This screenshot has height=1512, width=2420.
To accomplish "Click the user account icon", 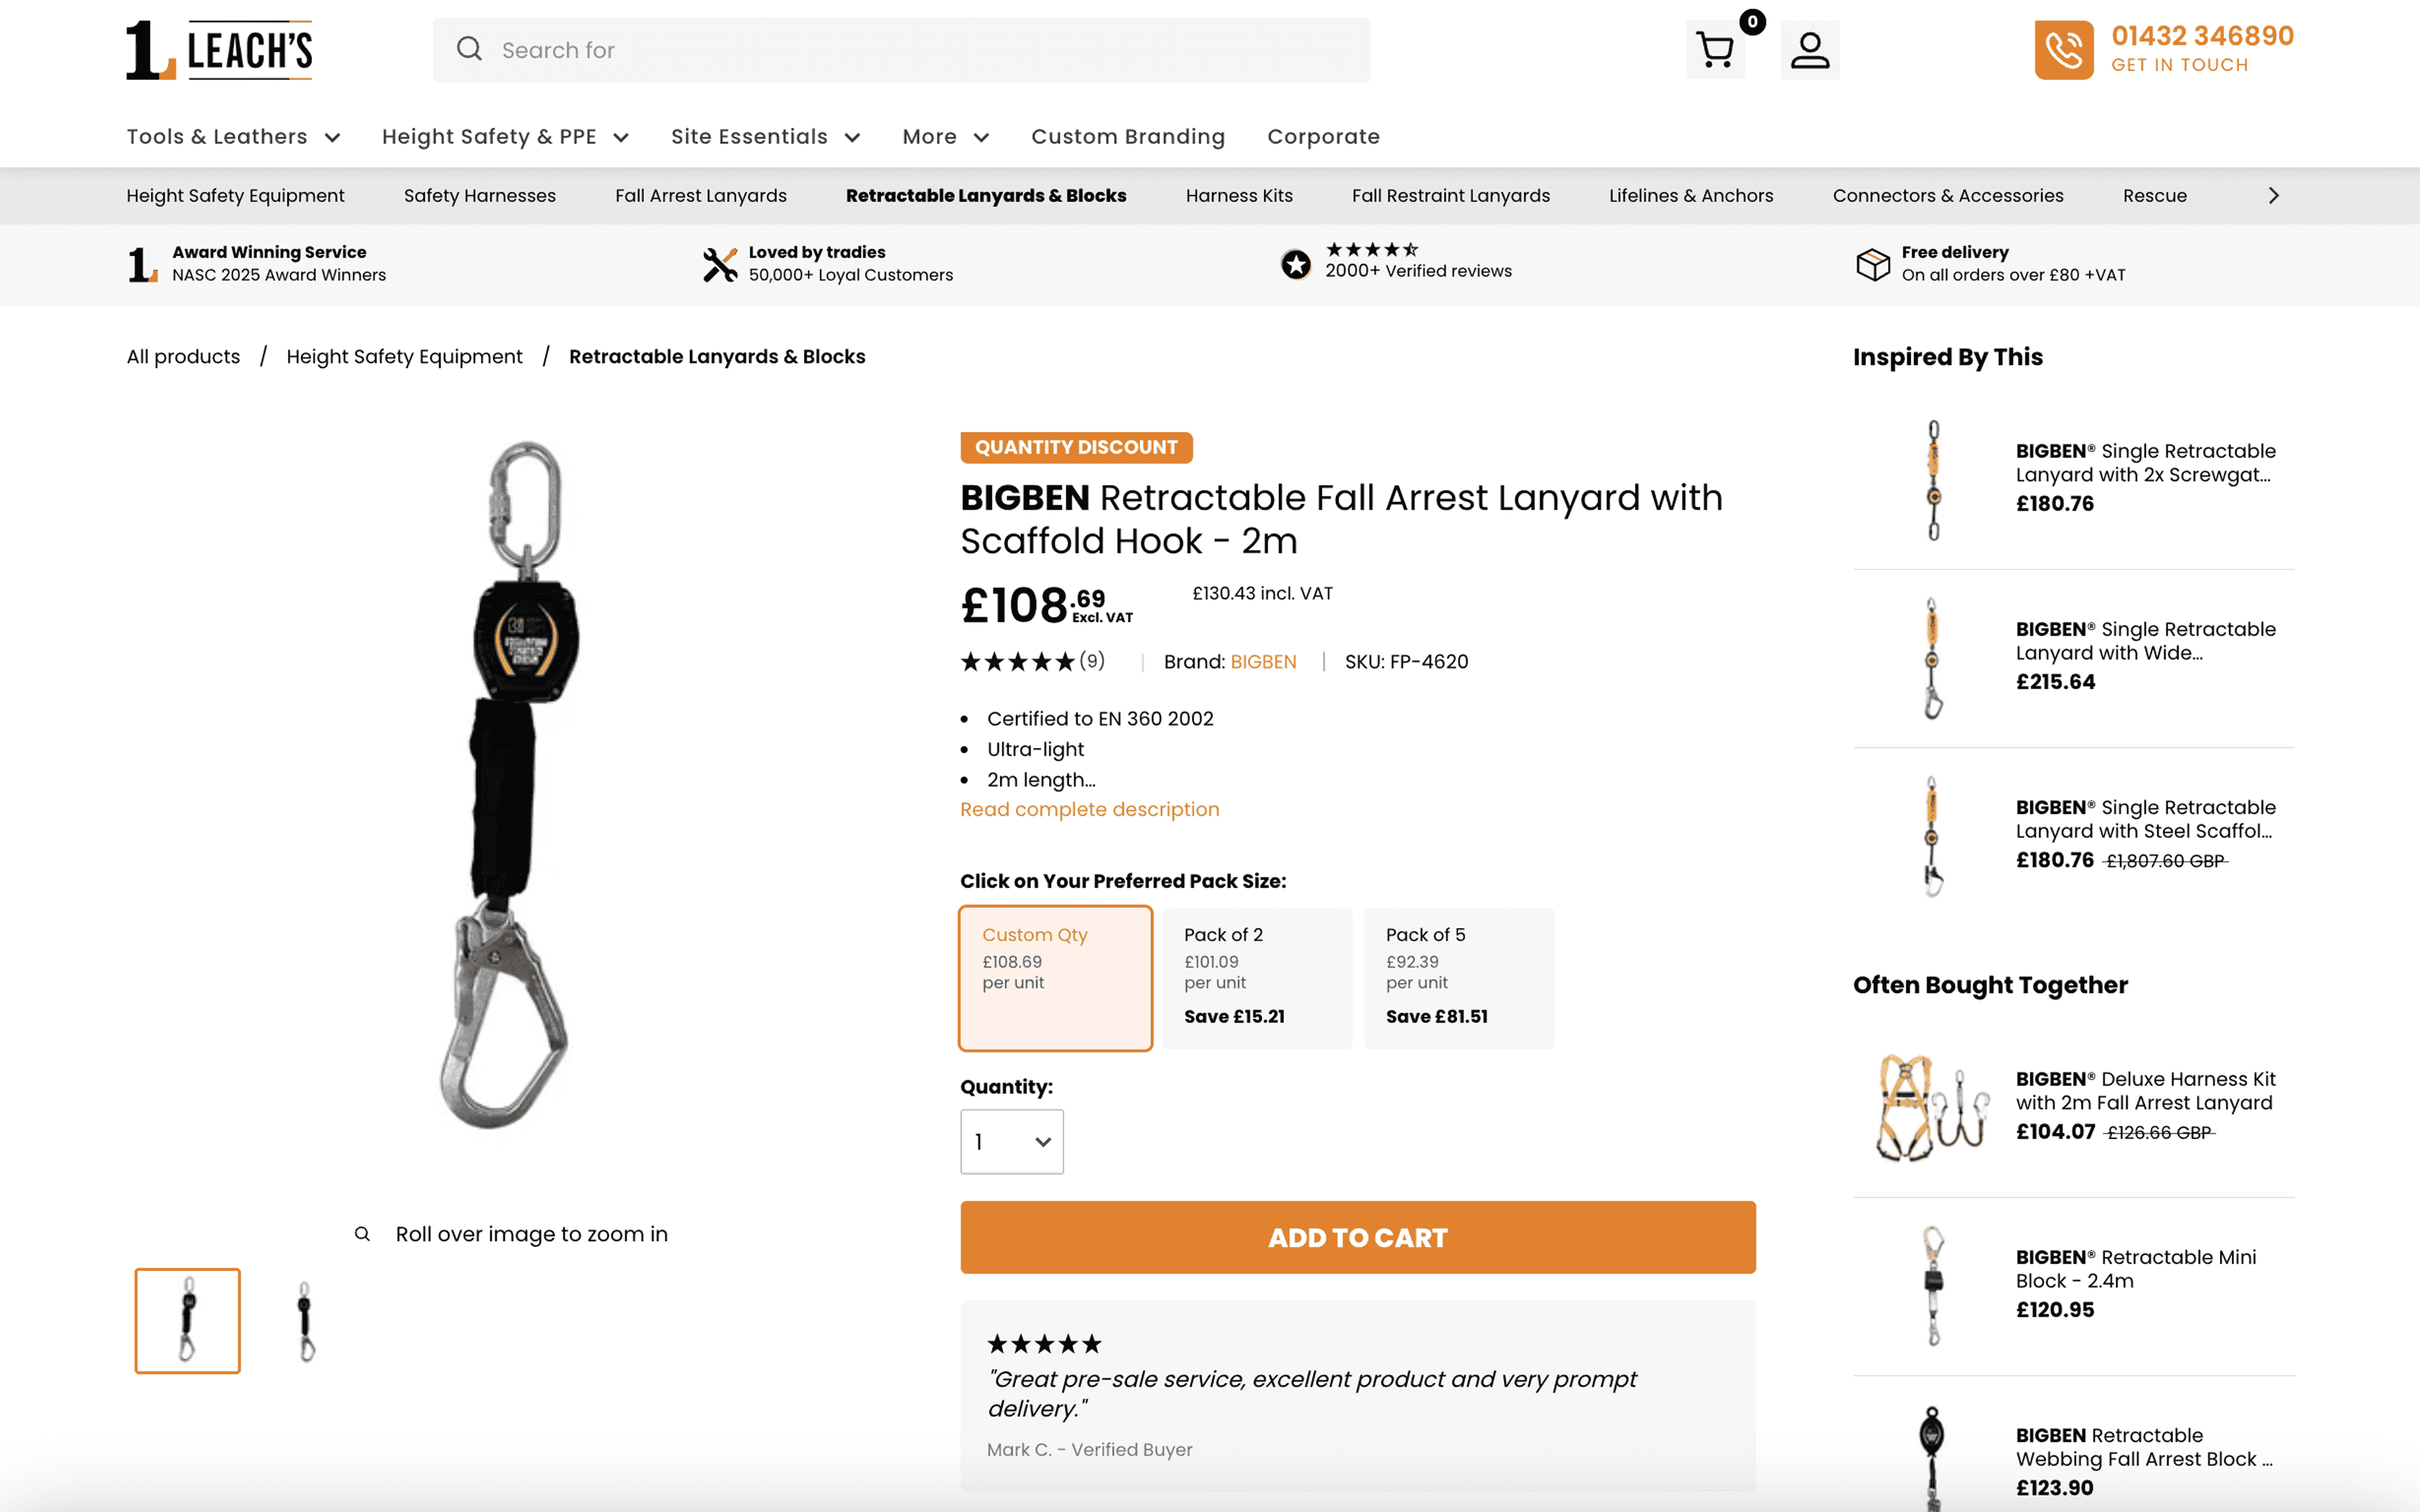I will coord(1809,50).
